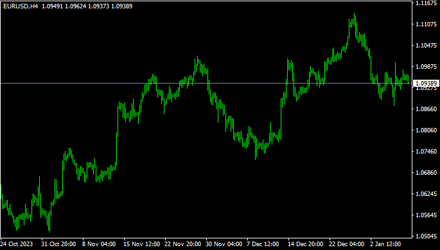The height and width of the screenshot is (250, 440).
Task: Click the 7 Dec 12:00 time label
Action: pos(263,244)
